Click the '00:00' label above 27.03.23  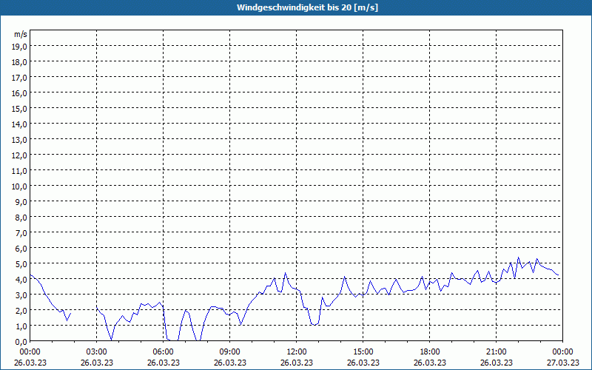click(563, 352)
